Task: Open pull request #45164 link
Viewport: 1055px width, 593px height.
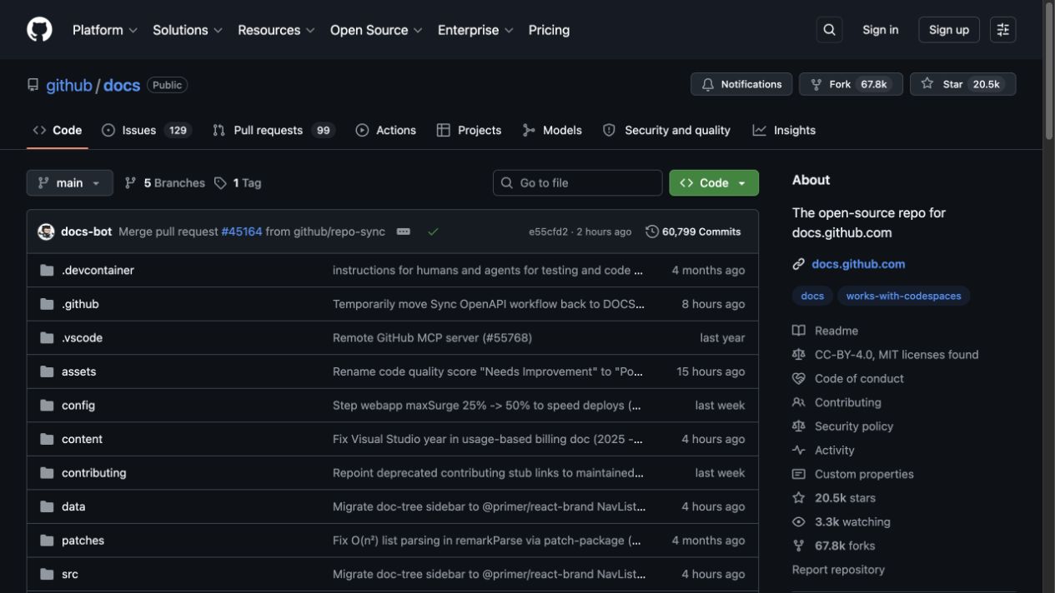Action: point(242,232)
